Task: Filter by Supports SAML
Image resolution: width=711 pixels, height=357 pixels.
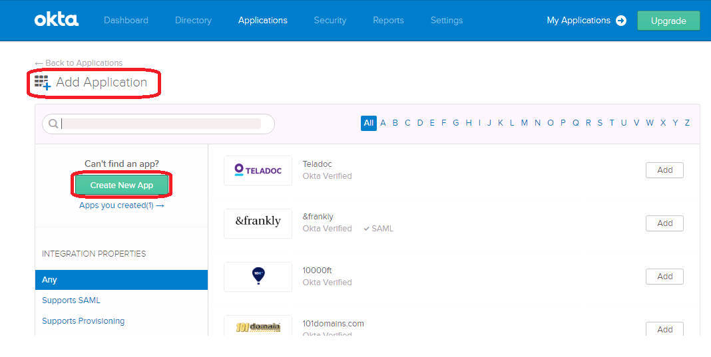Action: 71,300
